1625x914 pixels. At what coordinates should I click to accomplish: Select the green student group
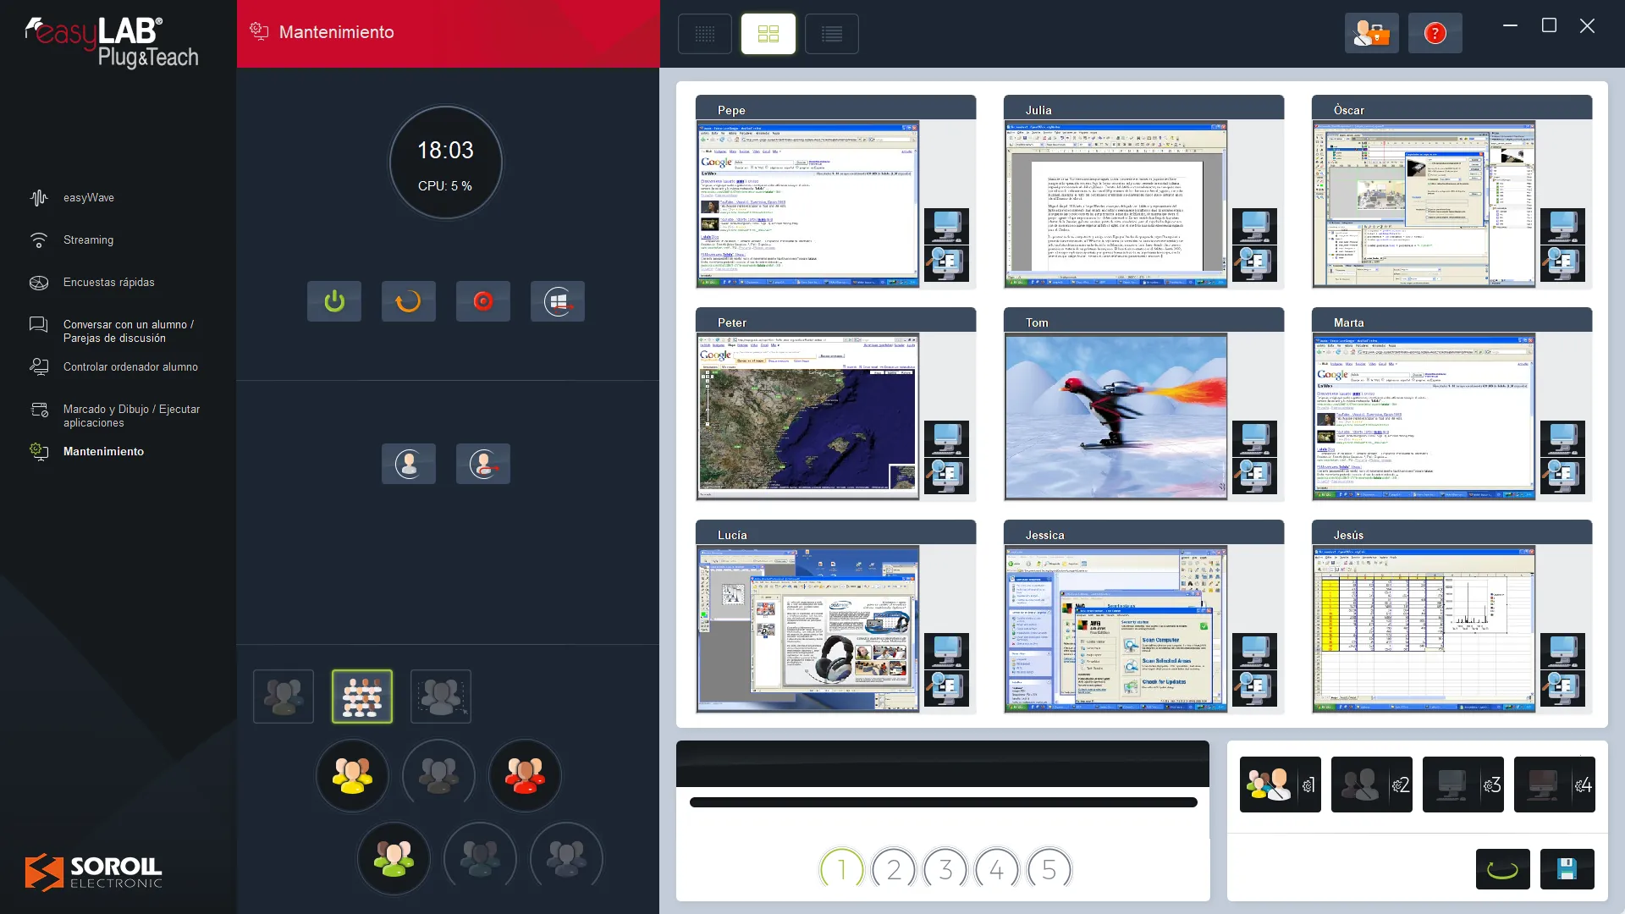[394, 858]
